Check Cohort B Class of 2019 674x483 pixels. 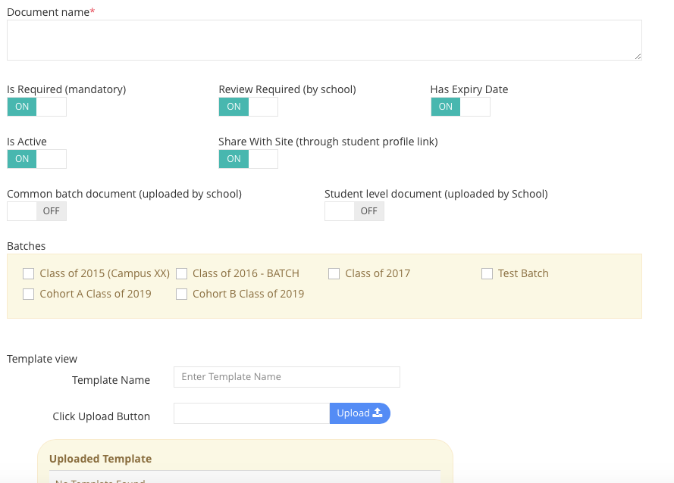pos(181,294)
